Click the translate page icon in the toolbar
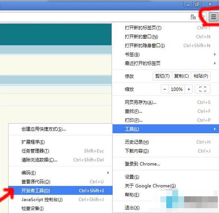Image resolution: width=219 pixels, height=213 pixels. [193, 17]
